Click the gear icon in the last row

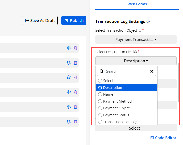point(69,122)
